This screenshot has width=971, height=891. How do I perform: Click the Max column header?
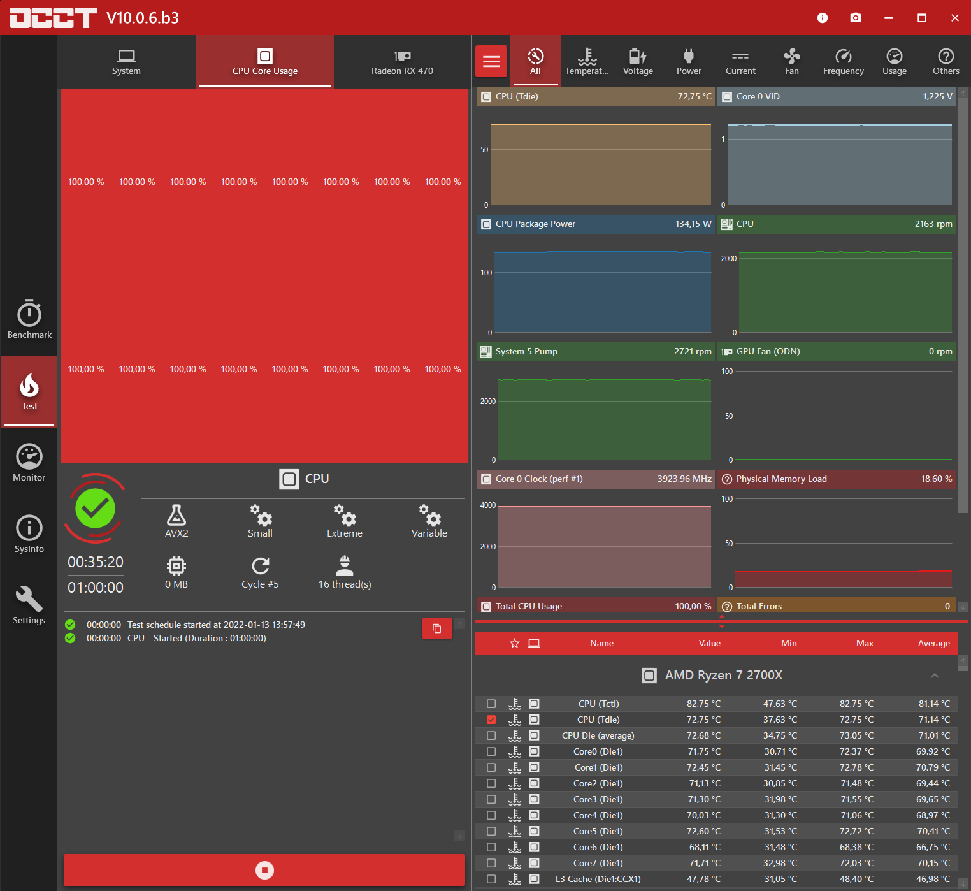865,643
